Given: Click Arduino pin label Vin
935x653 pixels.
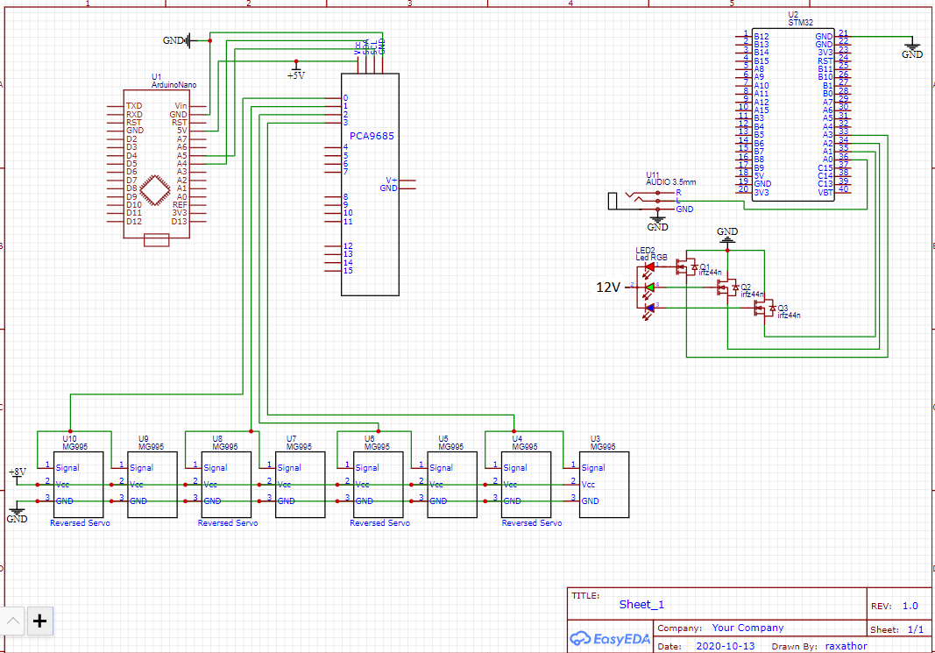Looking at the screenshot, I should coord(181,106).
